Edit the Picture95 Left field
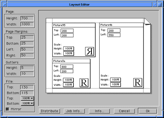 pyautogui.click(x=67, y=35)
